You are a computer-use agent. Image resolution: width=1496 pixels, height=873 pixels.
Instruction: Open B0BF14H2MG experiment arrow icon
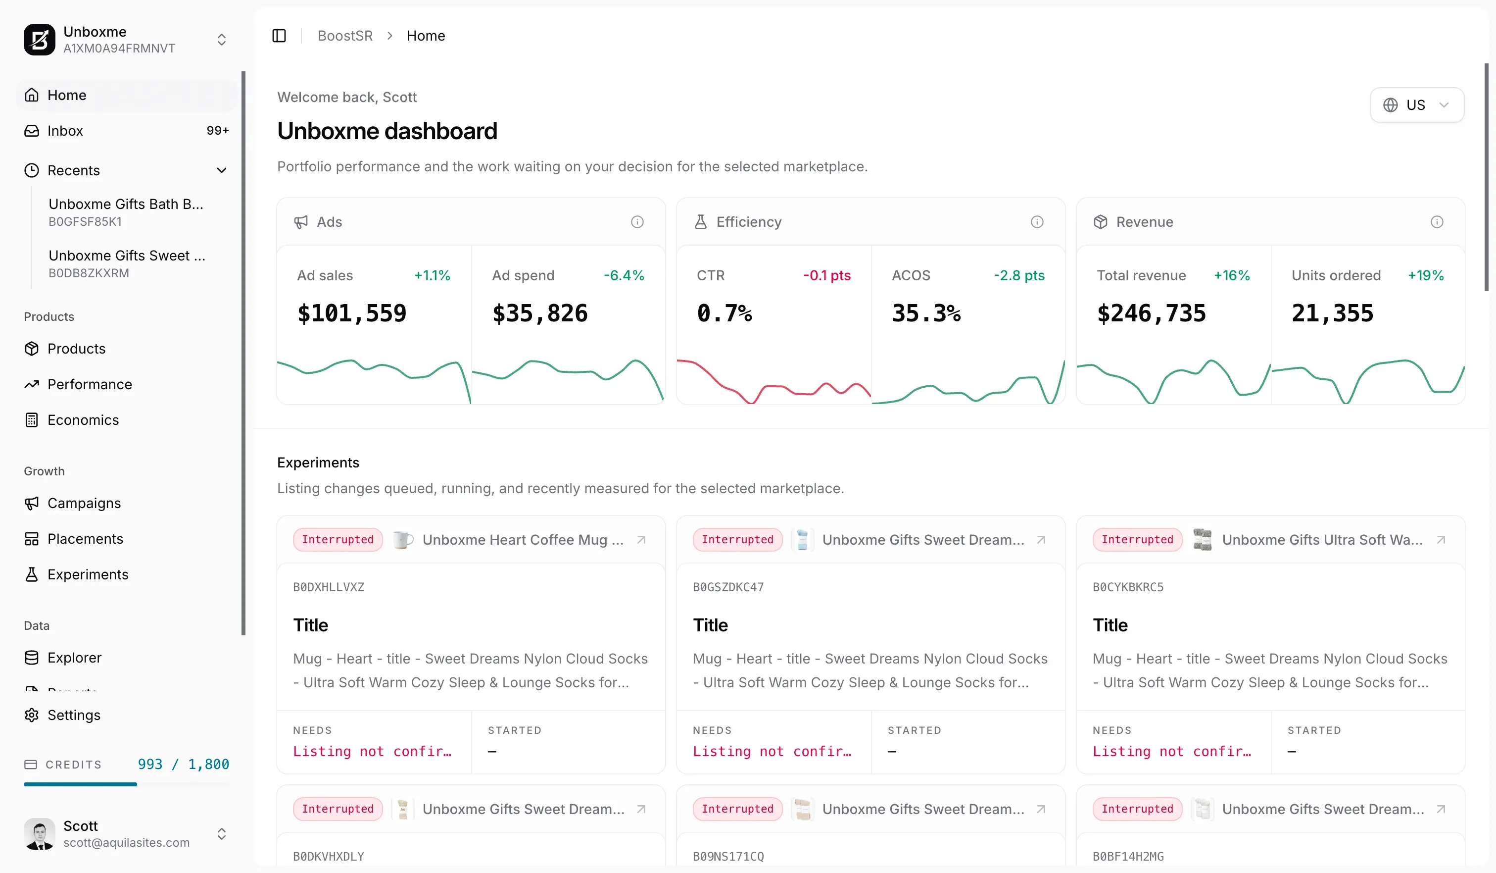click(x=1441, y=809)
